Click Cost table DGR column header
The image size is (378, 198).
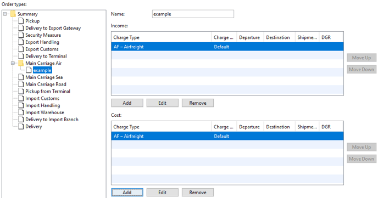(331, 127)
